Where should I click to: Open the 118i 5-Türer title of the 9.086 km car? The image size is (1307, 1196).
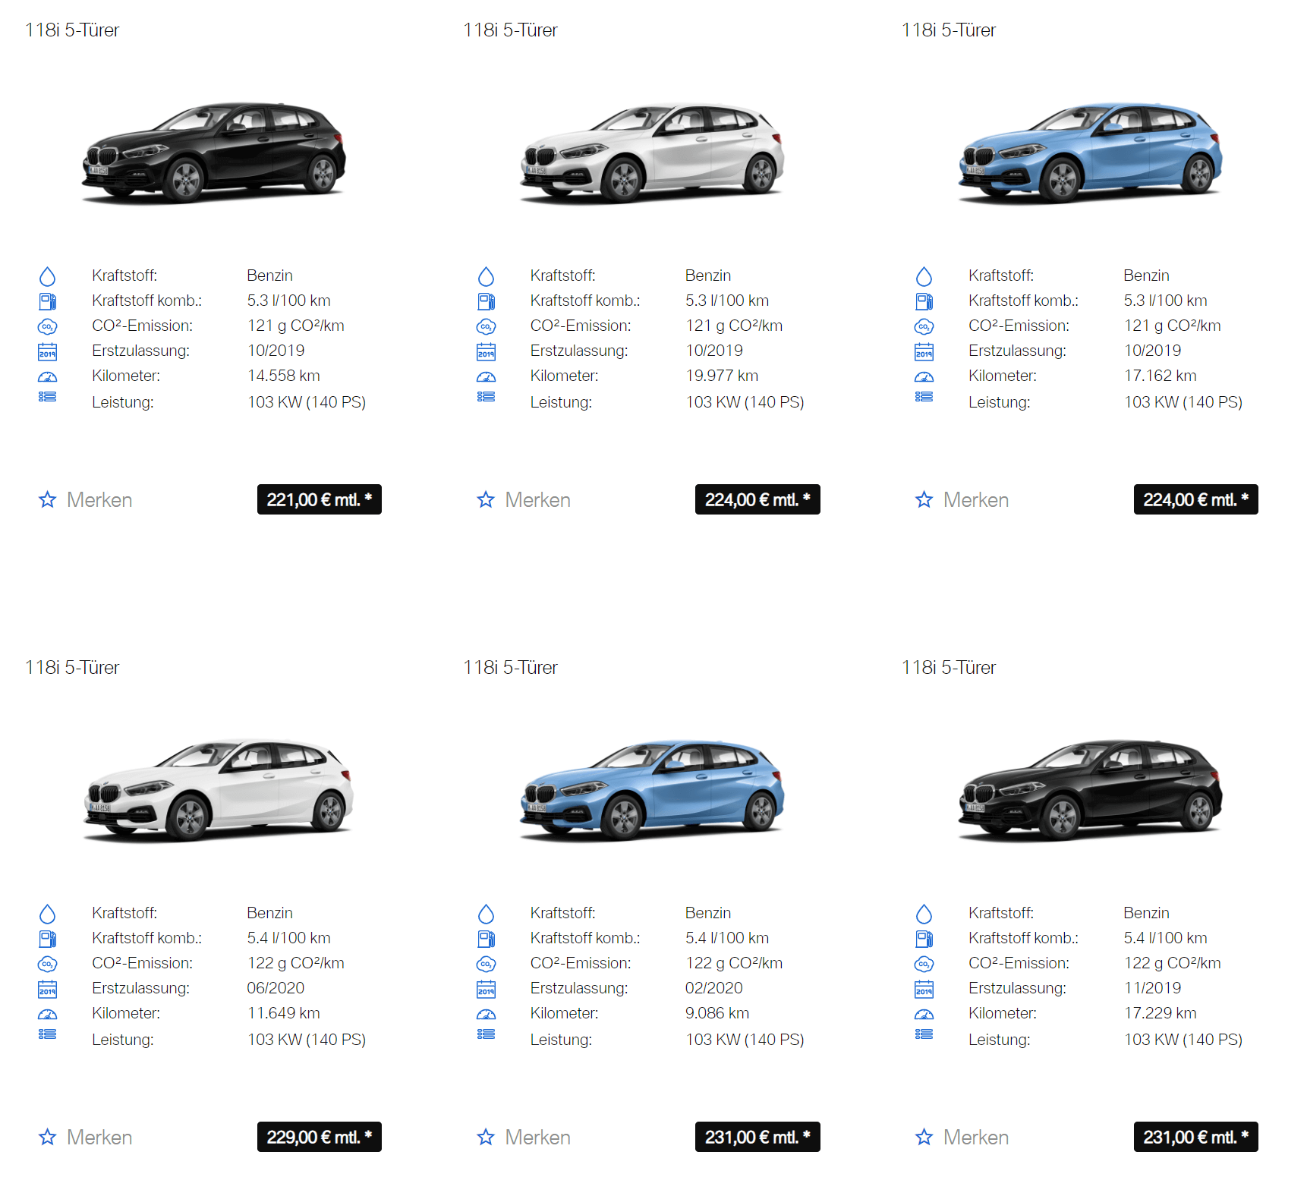click(x=510, y=668)
